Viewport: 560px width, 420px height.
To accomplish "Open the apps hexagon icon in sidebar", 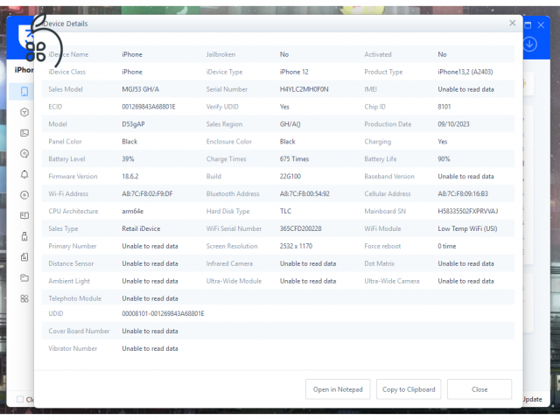I will (x=24, y=112).
